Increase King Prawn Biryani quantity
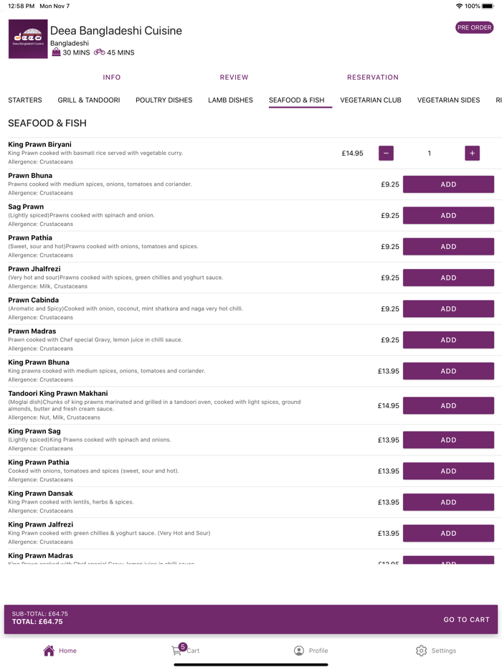The image size is (502, 670). (472, 153)
